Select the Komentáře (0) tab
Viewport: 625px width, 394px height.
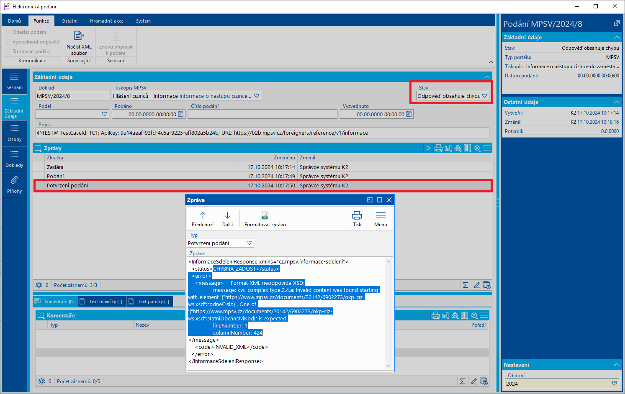coord(54,302)
